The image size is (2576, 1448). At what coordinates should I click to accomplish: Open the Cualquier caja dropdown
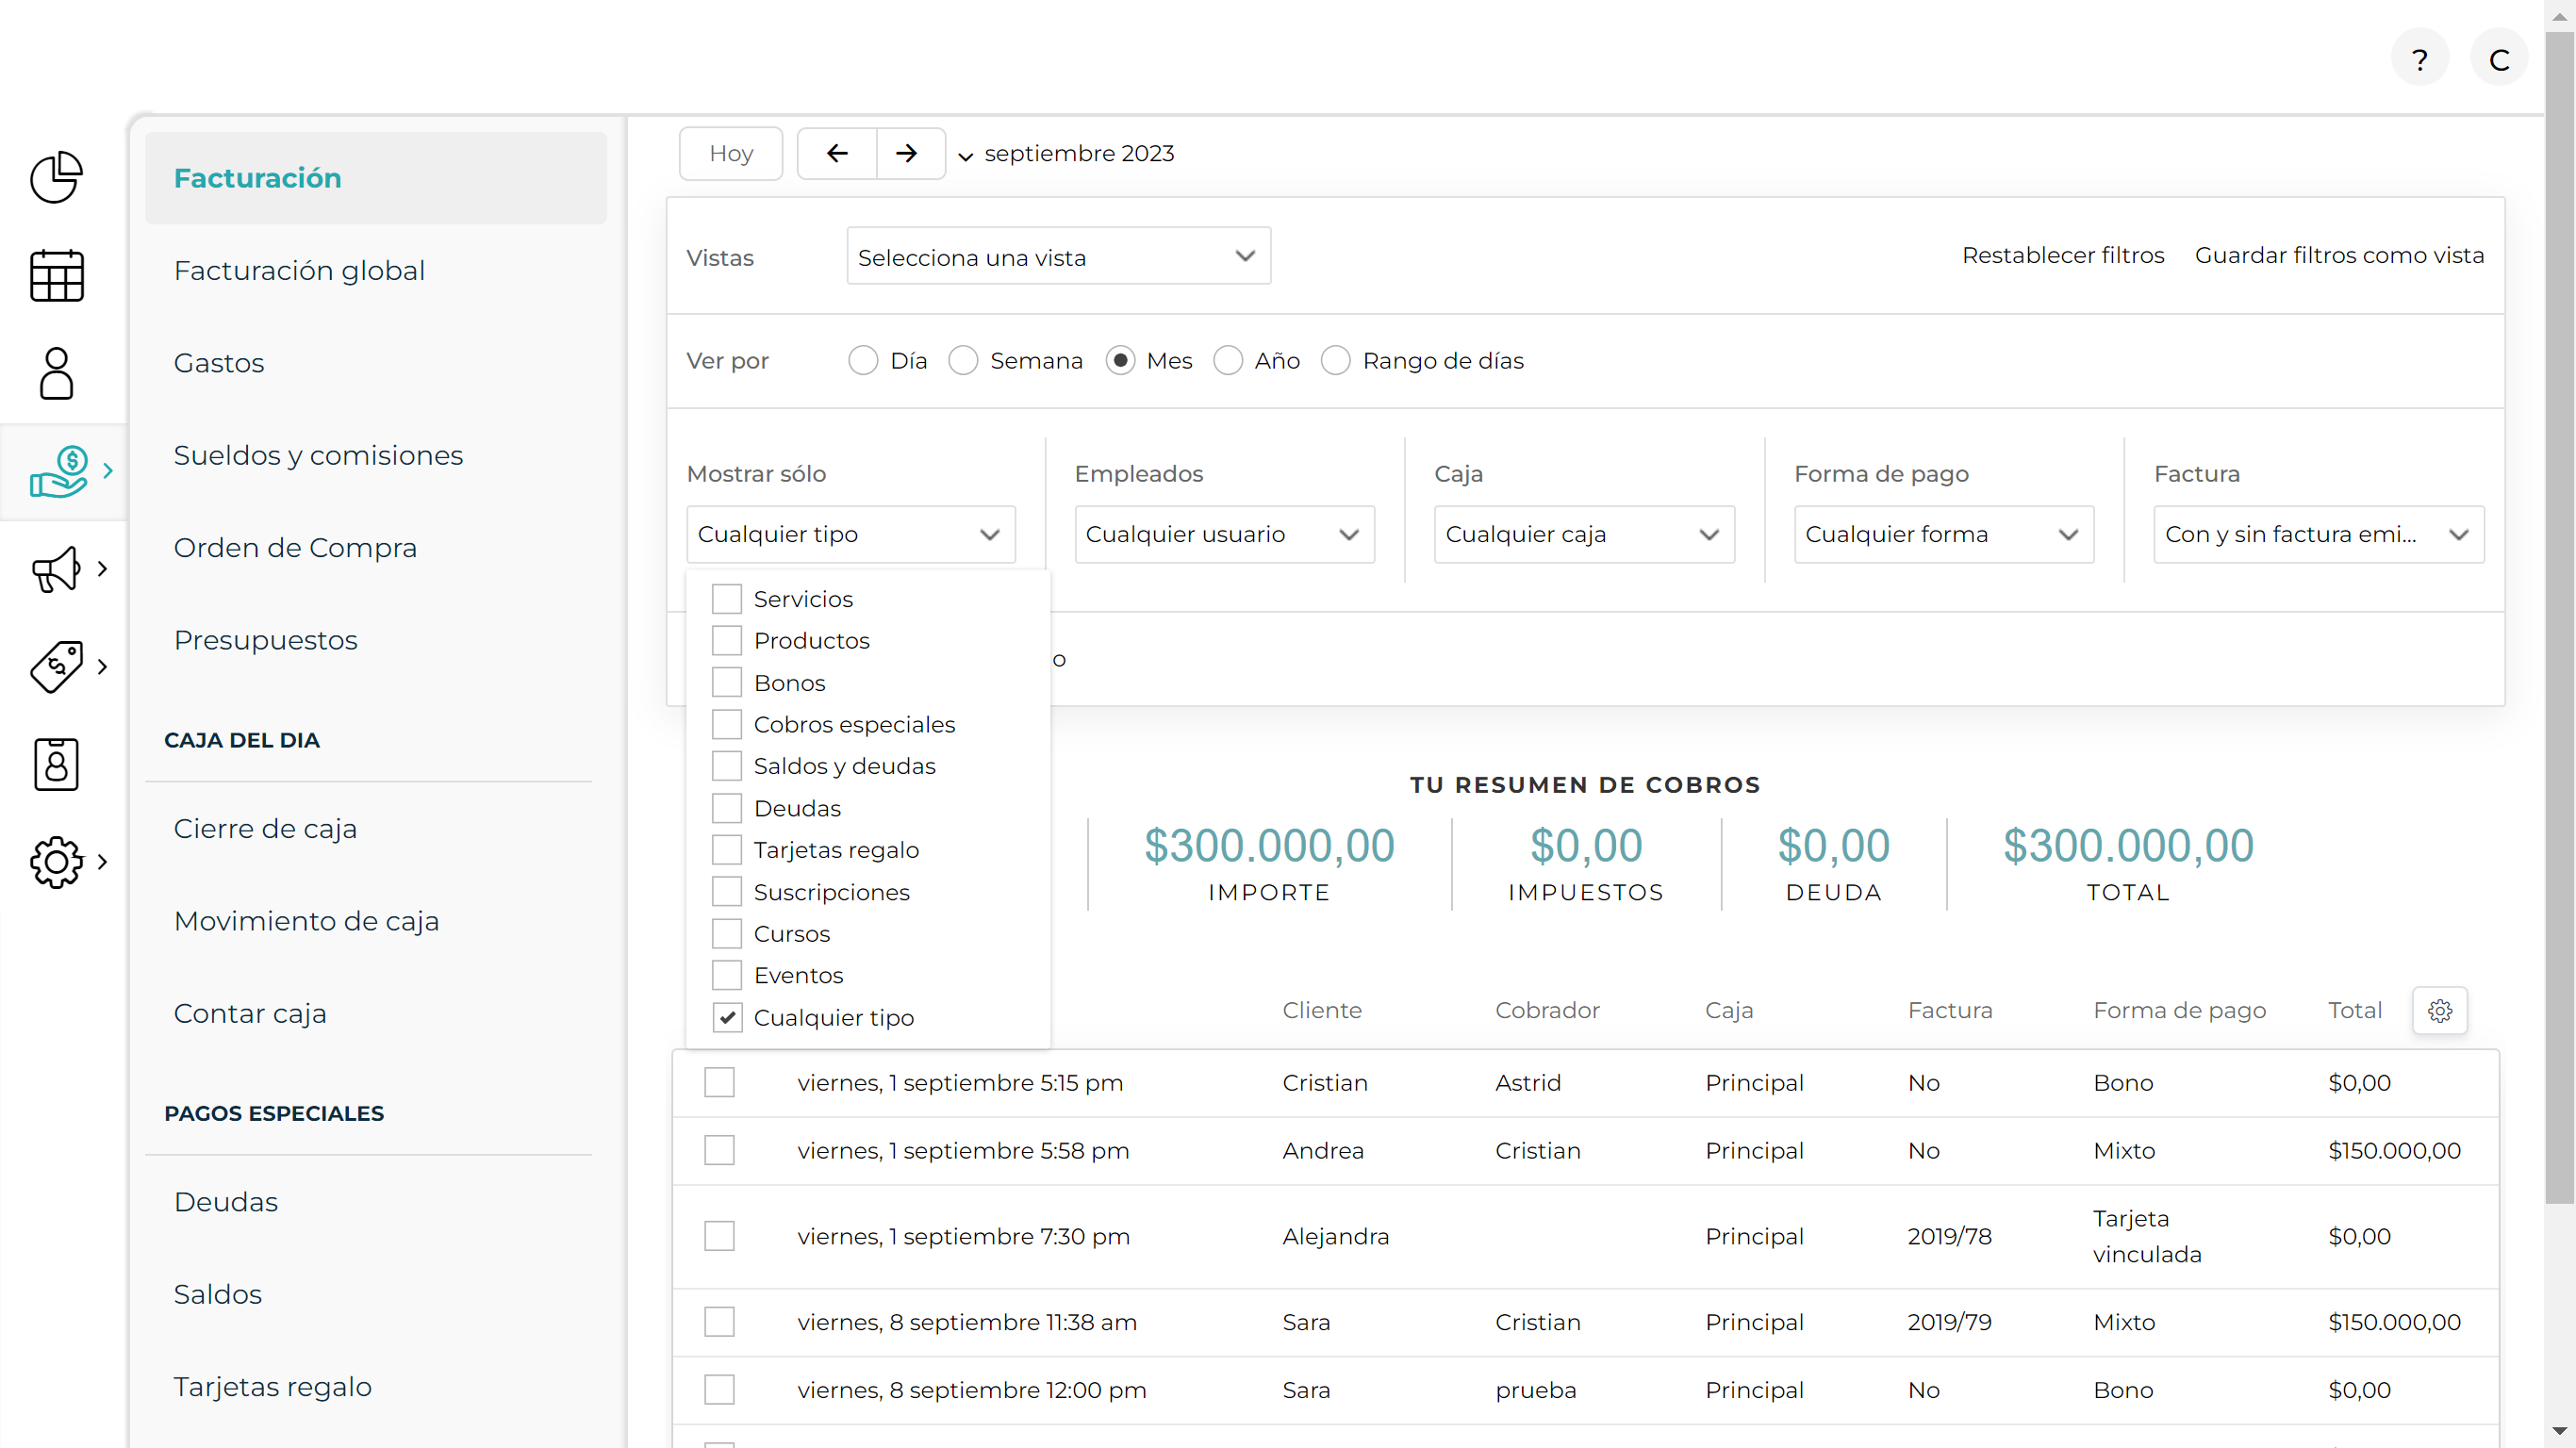[1584, 534]
